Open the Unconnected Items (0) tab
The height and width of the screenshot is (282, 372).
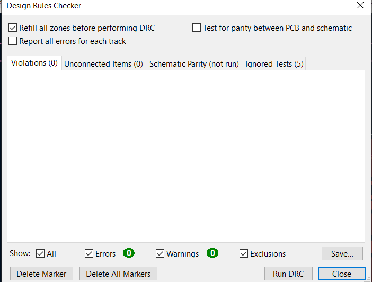click(x=104, y=64)
